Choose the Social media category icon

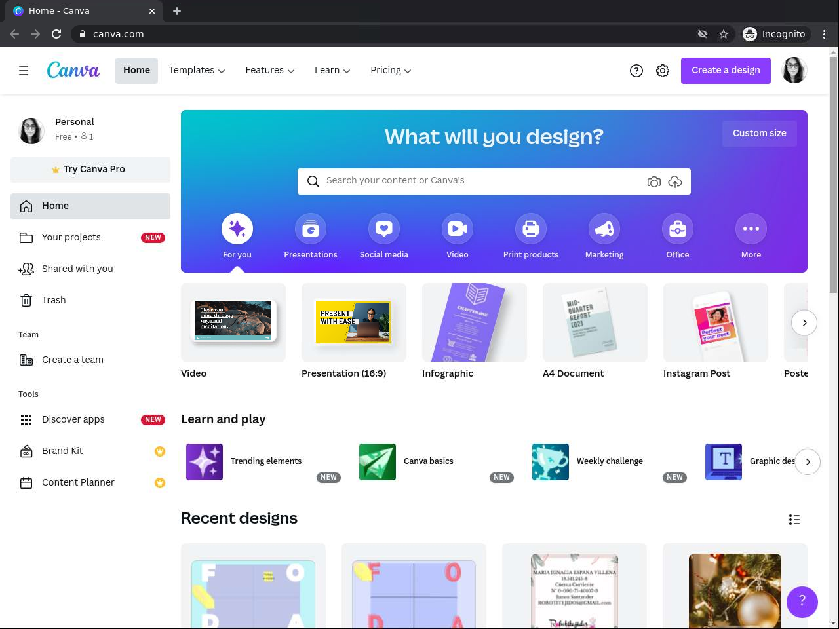click(384, 229)
